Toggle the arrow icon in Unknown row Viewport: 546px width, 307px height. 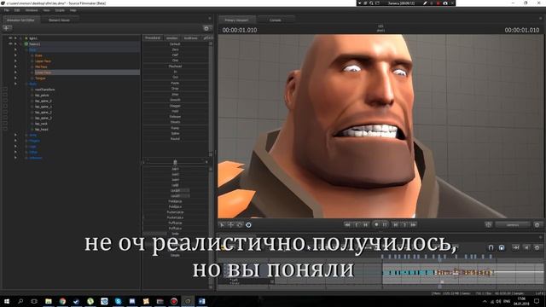(x=15, y=158)
